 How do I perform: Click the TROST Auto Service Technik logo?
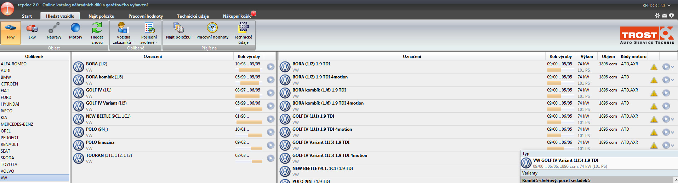pos(647,35)
